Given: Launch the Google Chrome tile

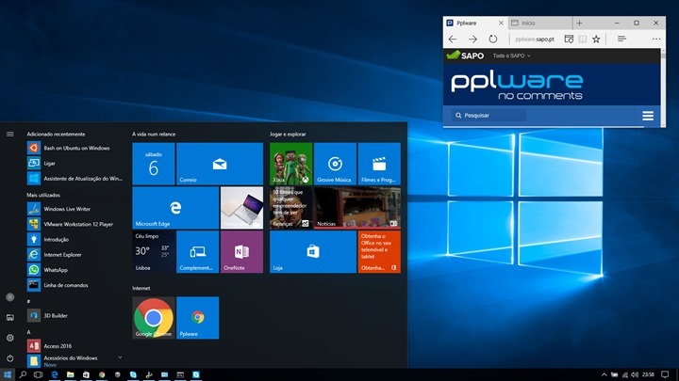Looking at the screenshot, I should click(x=154, y=318).
